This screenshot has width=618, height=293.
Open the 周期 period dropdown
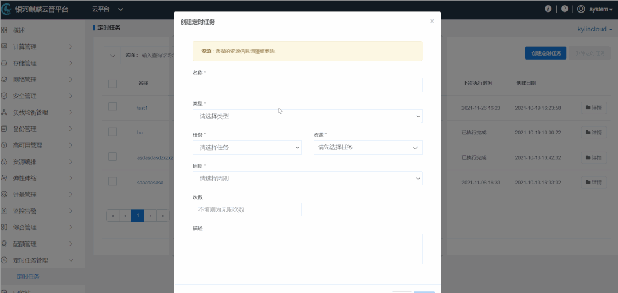(307, 179)
